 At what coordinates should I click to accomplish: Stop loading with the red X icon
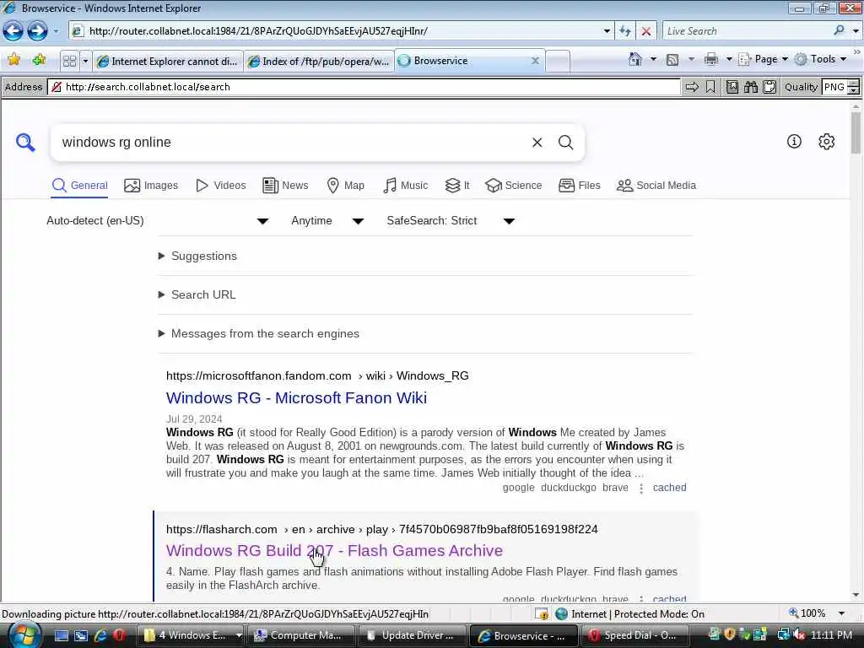(646, 31)
